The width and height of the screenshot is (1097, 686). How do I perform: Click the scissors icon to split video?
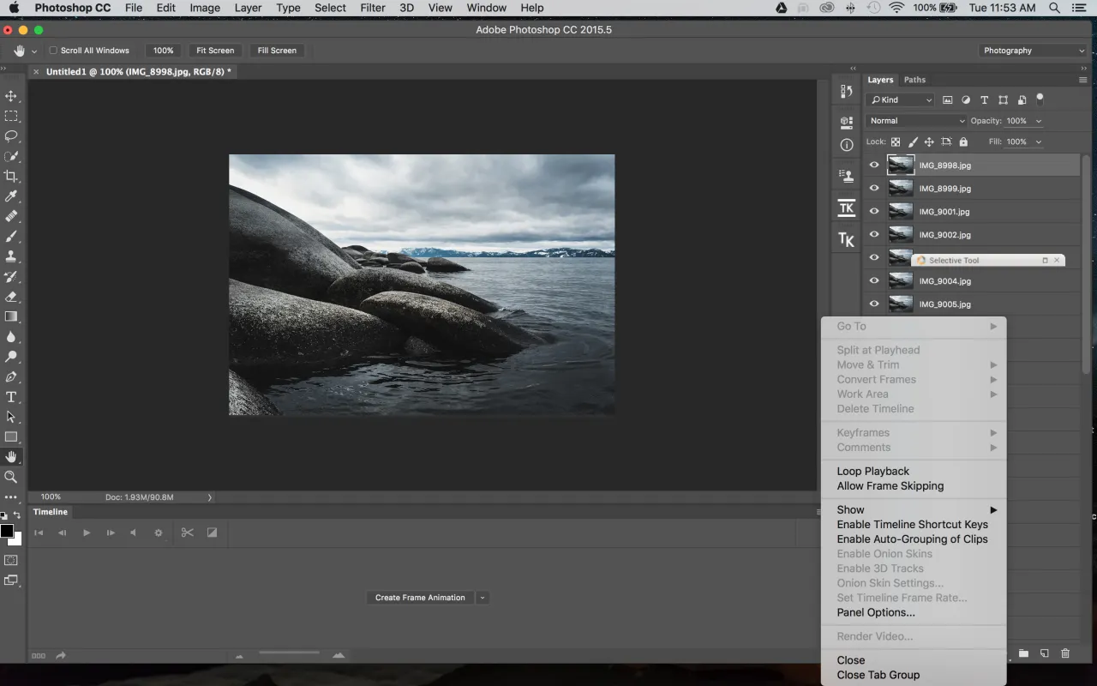coord(187,533)
